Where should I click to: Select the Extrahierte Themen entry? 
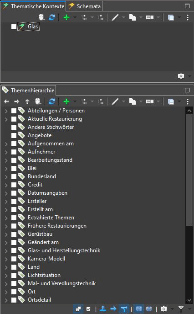coord(51,218)
